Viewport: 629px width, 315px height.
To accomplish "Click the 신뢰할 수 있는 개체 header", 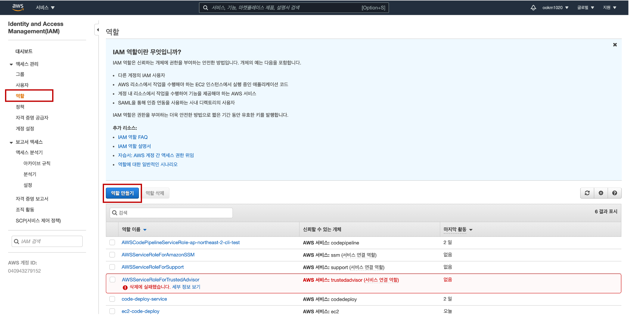I will [322, 229].
